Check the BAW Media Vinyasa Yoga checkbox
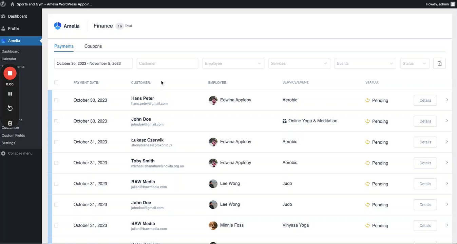457x244 pixels. click(56, 225)
